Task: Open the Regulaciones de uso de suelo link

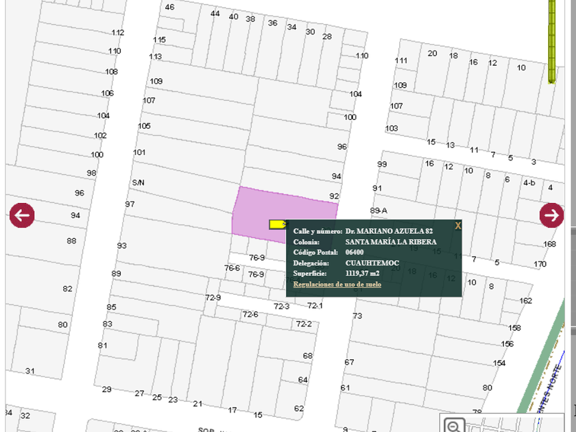Action: click(x=337, y=284)
